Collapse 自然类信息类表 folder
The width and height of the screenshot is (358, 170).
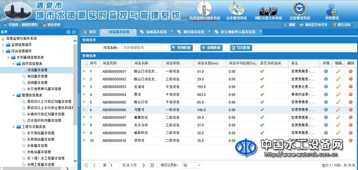(14, 64)
